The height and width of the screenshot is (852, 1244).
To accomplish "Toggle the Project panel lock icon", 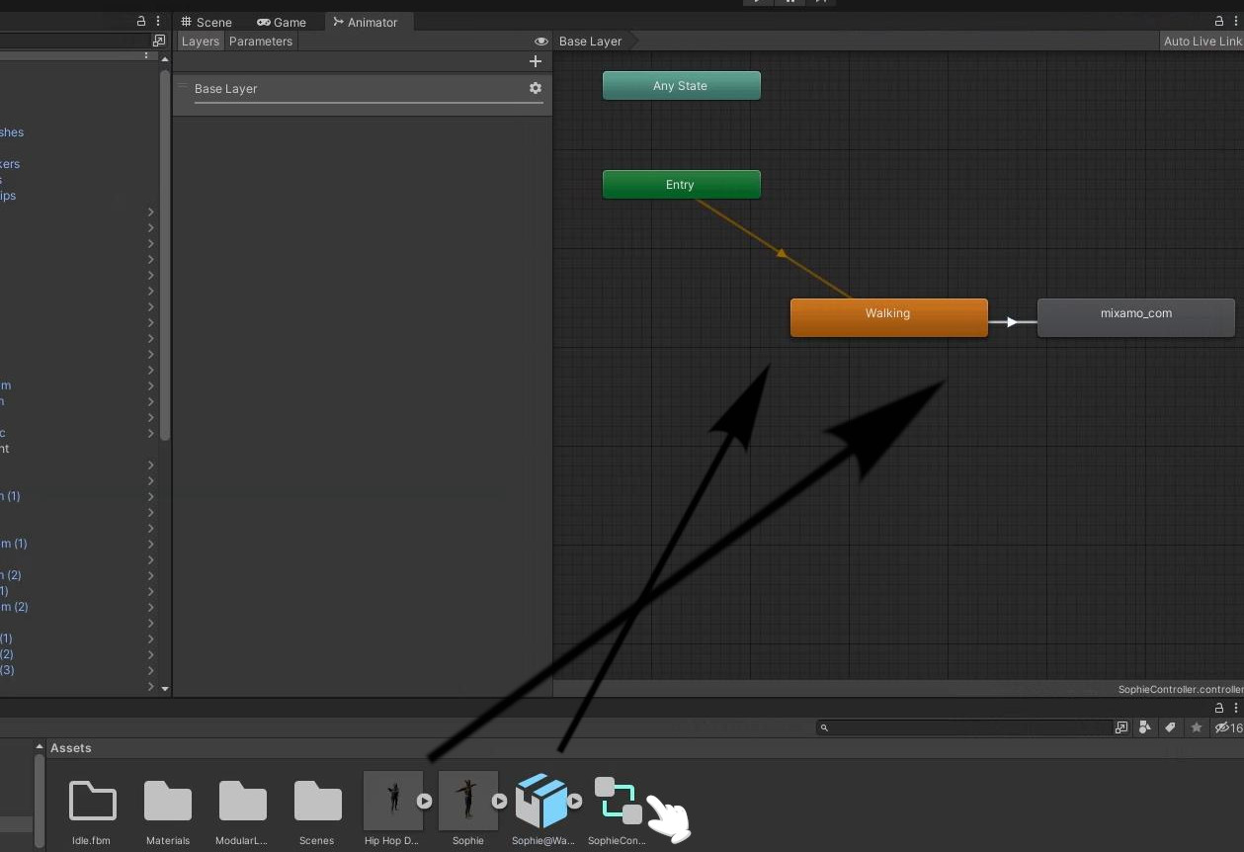I will click(x=1219, y=708).
